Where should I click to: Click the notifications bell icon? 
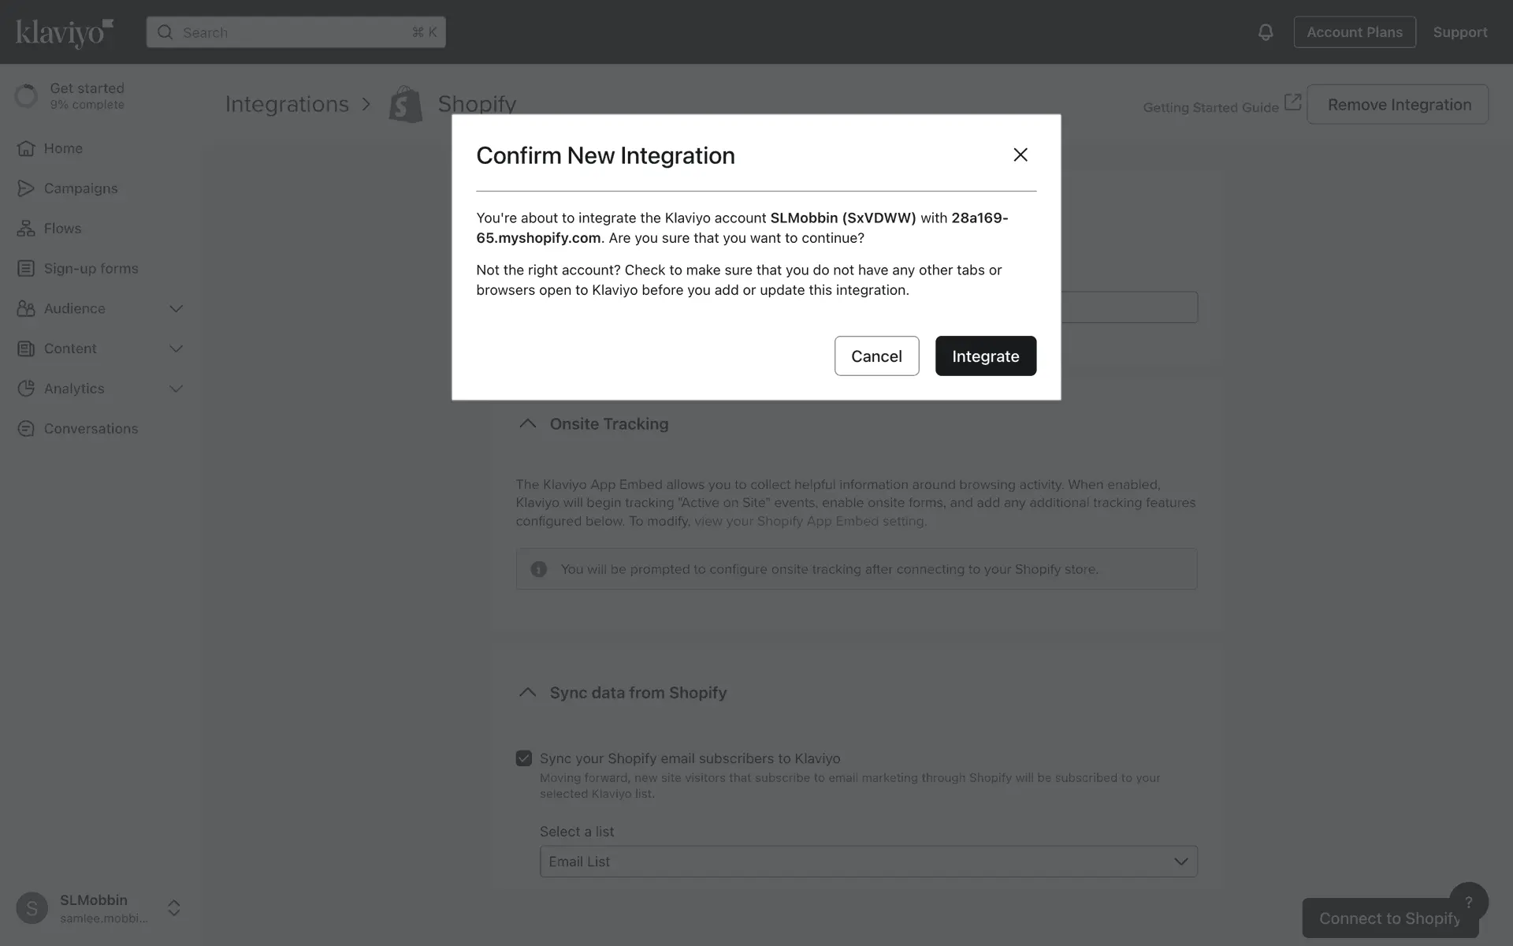pos(1265,32)
